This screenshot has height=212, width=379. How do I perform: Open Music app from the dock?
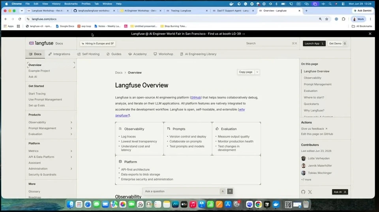193,205
